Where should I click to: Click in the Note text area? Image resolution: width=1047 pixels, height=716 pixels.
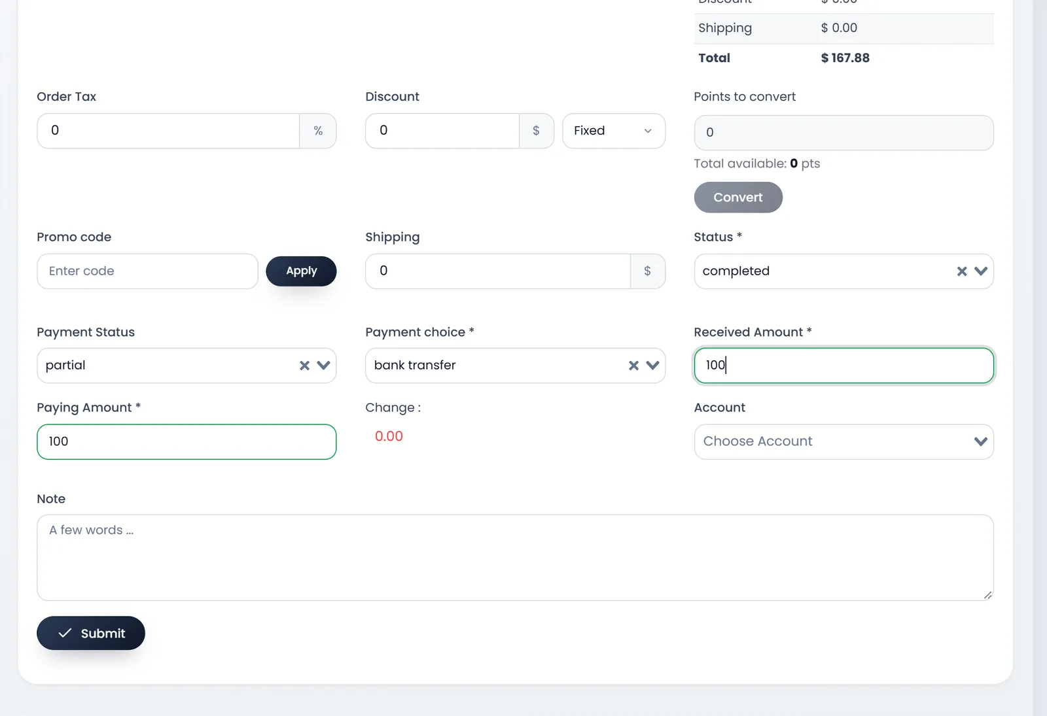point(515,558)
